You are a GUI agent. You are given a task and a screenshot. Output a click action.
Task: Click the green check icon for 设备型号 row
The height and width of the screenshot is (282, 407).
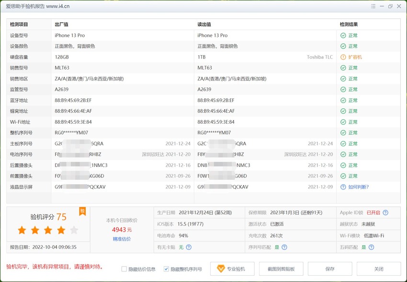point(343,35)
